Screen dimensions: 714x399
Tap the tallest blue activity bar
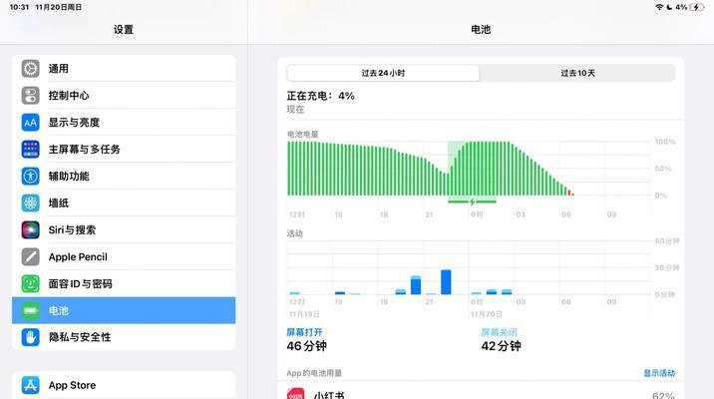coord(446,282)
